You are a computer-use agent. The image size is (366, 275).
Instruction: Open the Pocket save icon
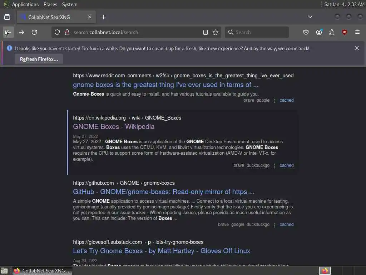click(x=306, y=32)
